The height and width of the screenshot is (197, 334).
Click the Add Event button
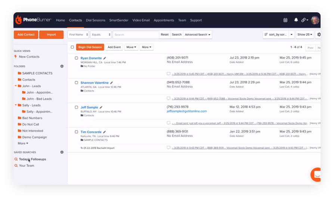[114, 47]
